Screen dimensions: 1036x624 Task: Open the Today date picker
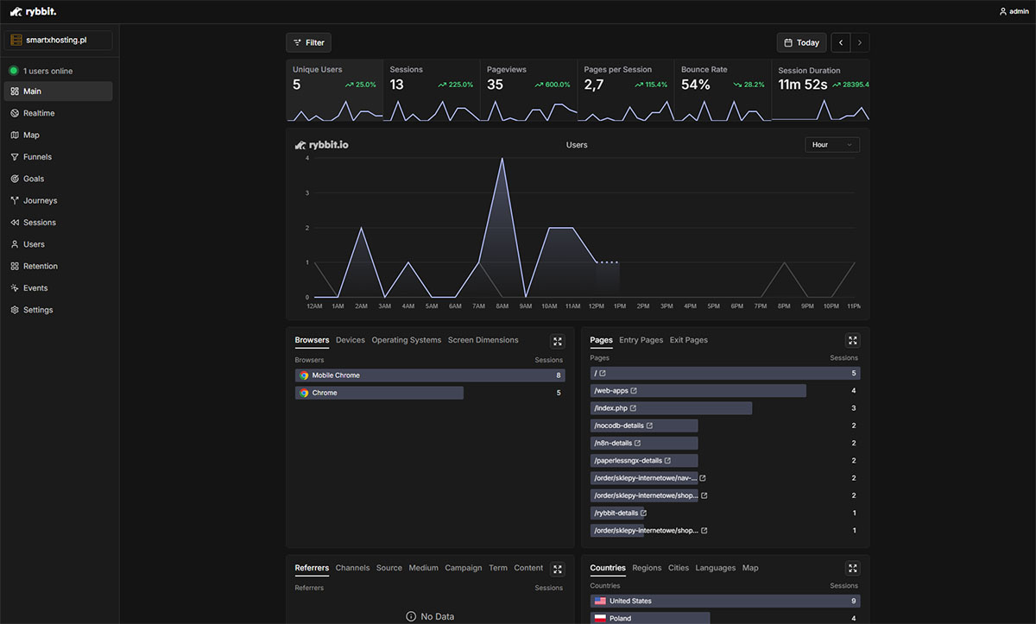pos(801,42)
